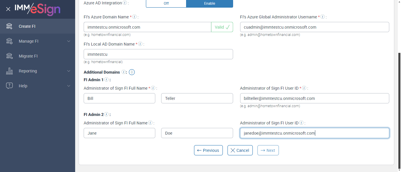401x172 pixels.
Task: Show info for FI Admin 2 Full Name
Action: [x=150, y=123]
